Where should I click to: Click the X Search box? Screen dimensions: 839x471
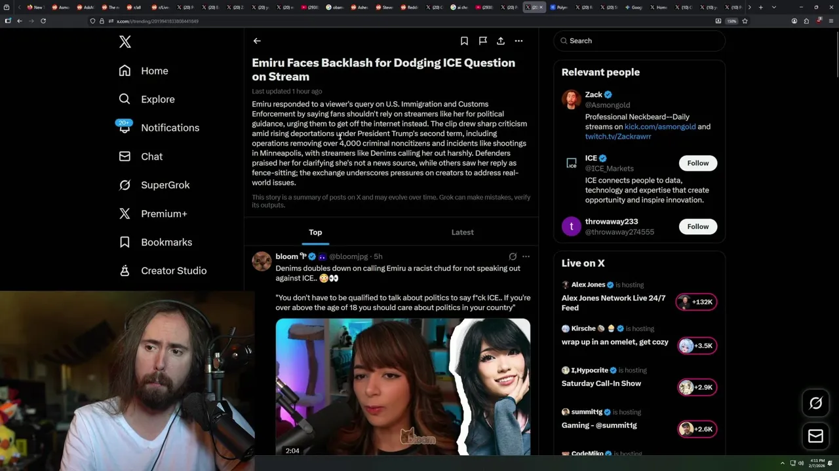click(x=639, y=41)
